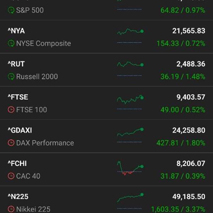The width and height of the screenshot is (213, 213).
Task: Click the red clock icon beside DAX Performance
Action: pos(11,143)
